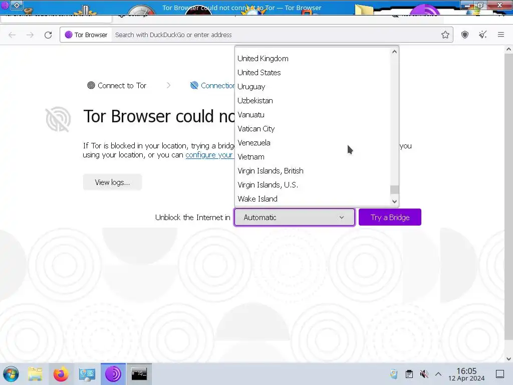Click the country list scroll down arrow
513x385 pixels.
[x=394, y=202]
